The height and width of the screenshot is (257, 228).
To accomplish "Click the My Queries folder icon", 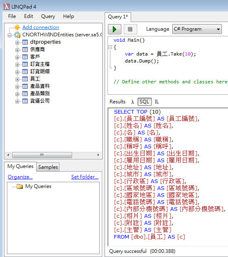I will (20, 186).
